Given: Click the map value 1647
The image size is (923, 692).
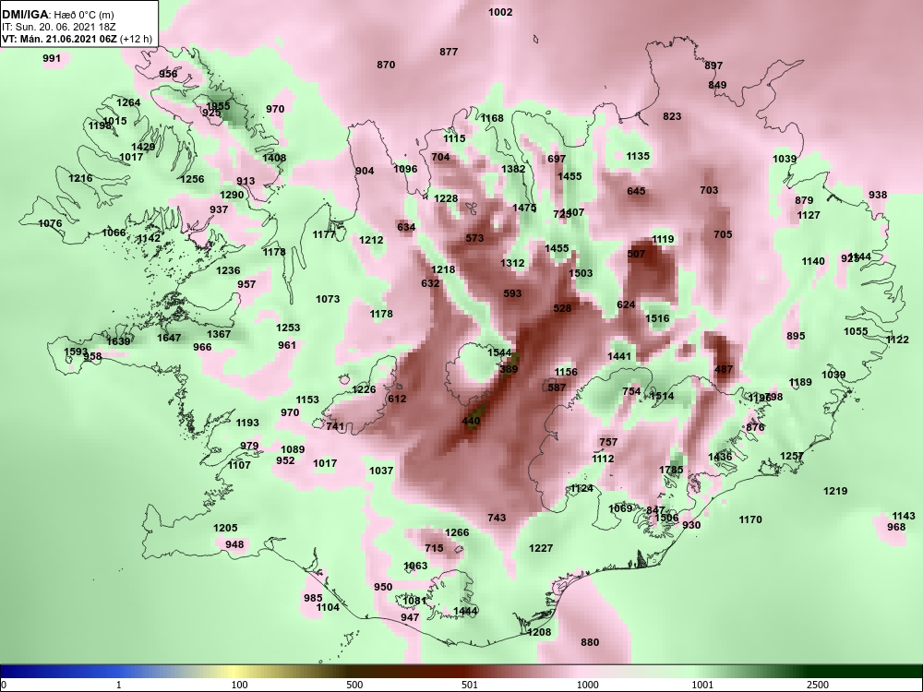Looking at the screenshot, I should [x=169, y=338].
